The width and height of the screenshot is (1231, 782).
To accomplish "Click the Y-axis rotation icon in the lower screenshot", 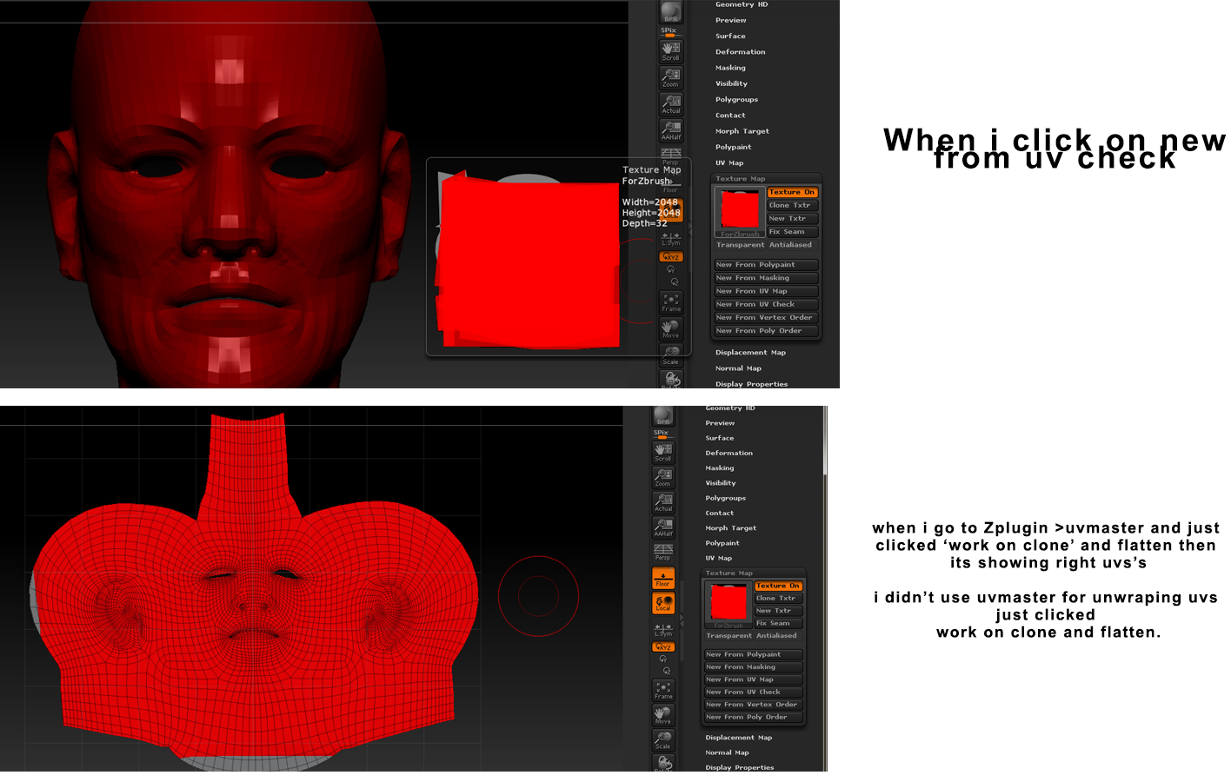I will click(663, 659).
